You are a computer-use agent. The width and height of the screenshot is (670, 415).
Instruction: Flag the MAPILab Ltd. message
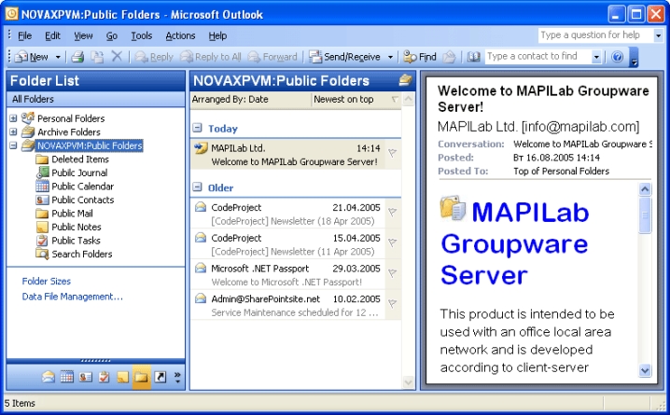tap(393, 153)
